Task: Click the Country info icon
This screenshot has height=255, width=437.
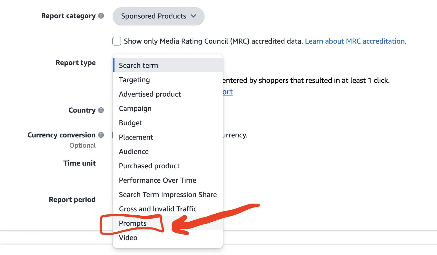Action: tap(101, 110)
